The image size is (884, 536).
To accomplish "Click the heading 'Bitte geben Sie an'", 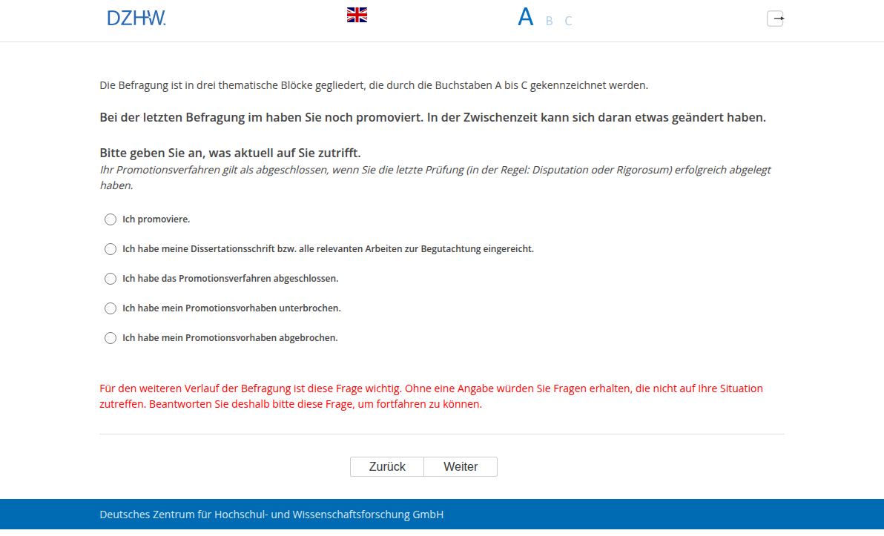I will (x=230, y=153).
